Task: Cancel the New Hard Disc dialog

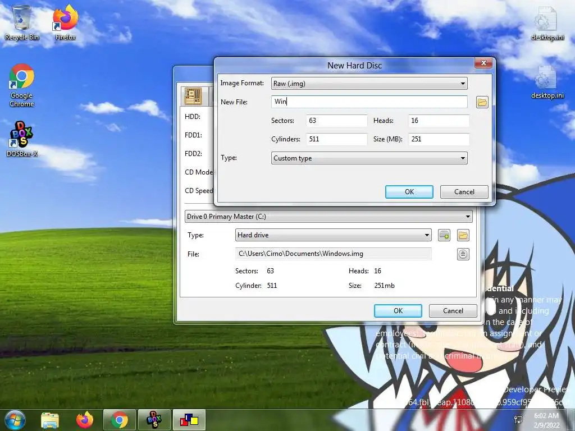Action: [464, 192]
